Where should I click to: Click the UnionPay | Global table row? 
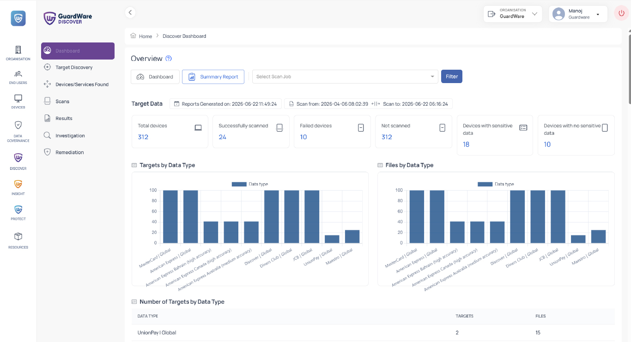pyautogui.click(x=373, y=333)
